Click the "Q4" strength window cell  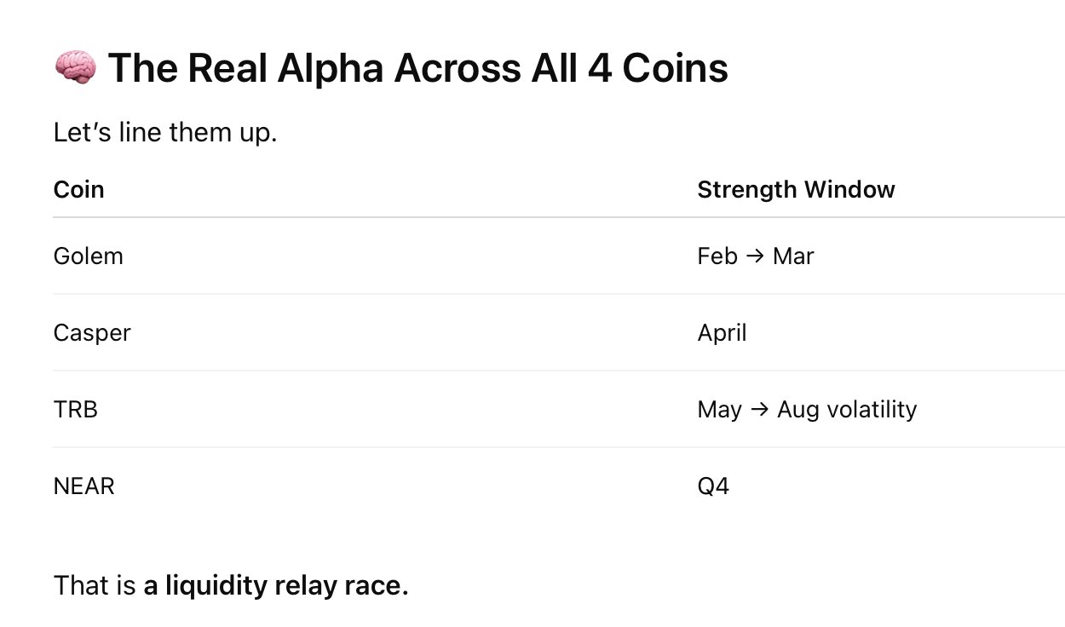[713, 486]
